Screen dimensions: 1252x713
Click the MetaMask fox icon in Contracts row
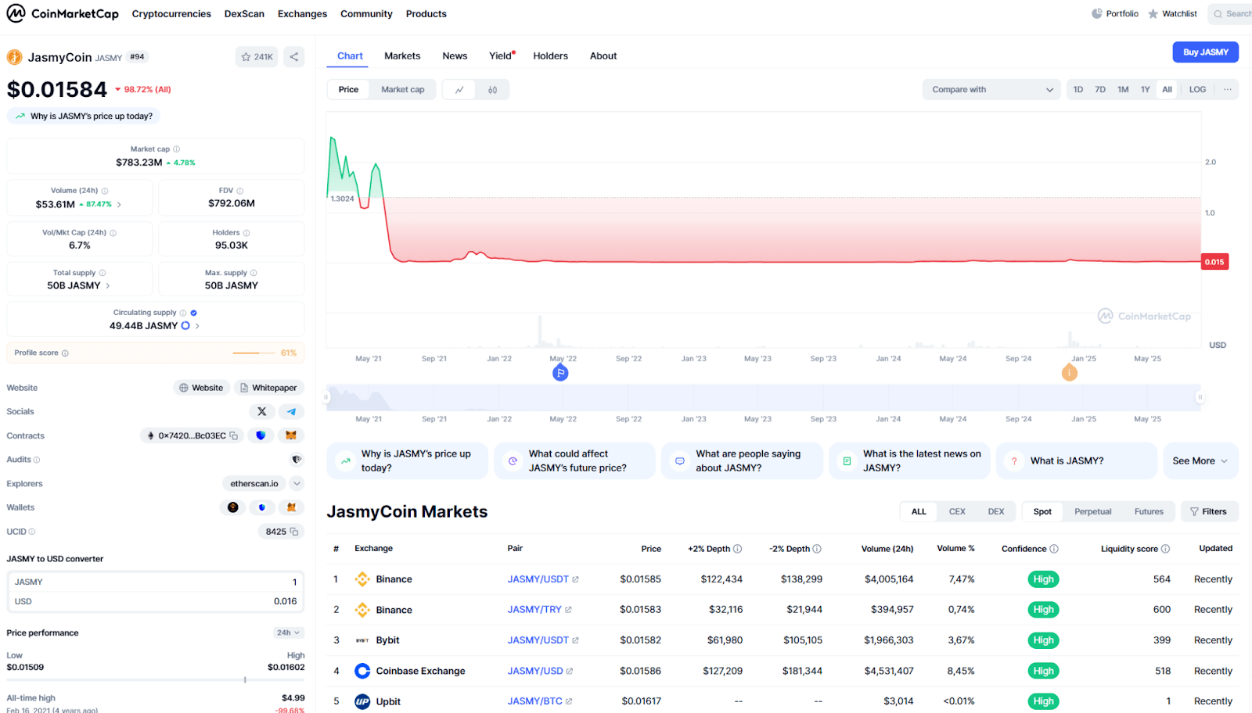click(x=291, y=435)
